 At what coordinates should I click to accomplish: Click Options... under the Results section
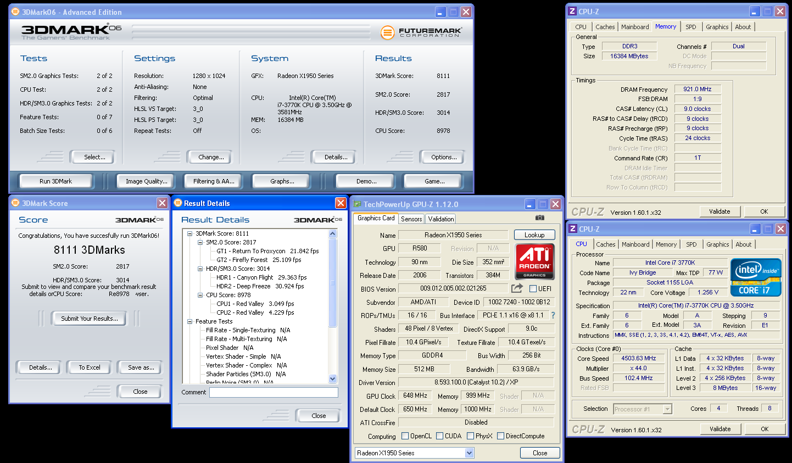click(x=444, y=157)
